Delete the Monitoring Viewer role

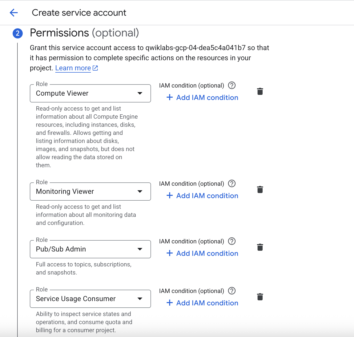click(x=260, y=189)
